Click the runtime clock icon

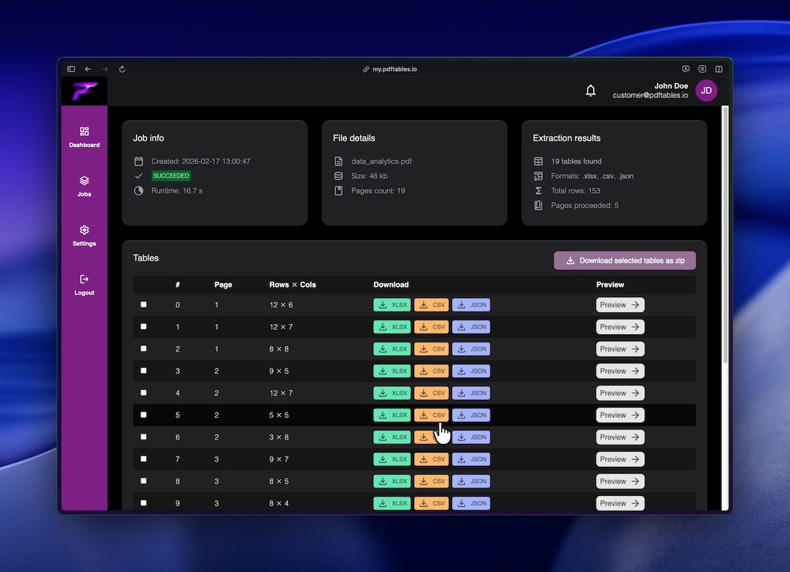139,190
